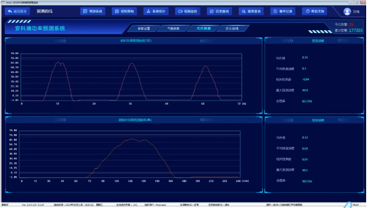Select the 光伏预测 tab
Image resolution: width=371 pixels, height=208 pixels.
tap(203, 29)
